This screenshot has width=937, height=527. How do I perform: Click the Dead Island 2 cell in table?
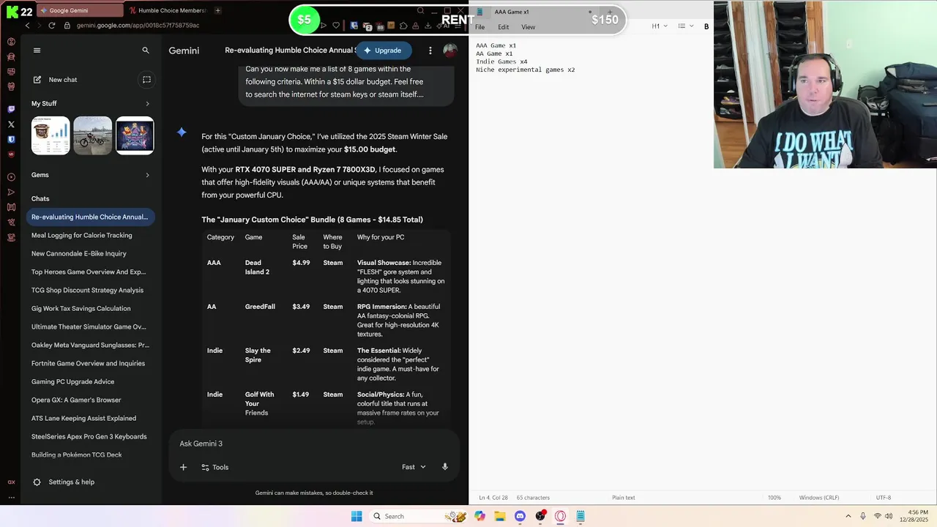point(257,267)
